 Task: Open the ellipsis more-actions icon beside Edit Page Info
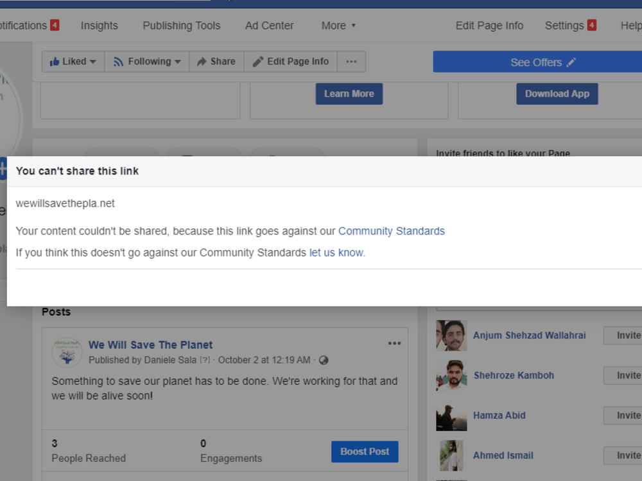click(351, 61)
